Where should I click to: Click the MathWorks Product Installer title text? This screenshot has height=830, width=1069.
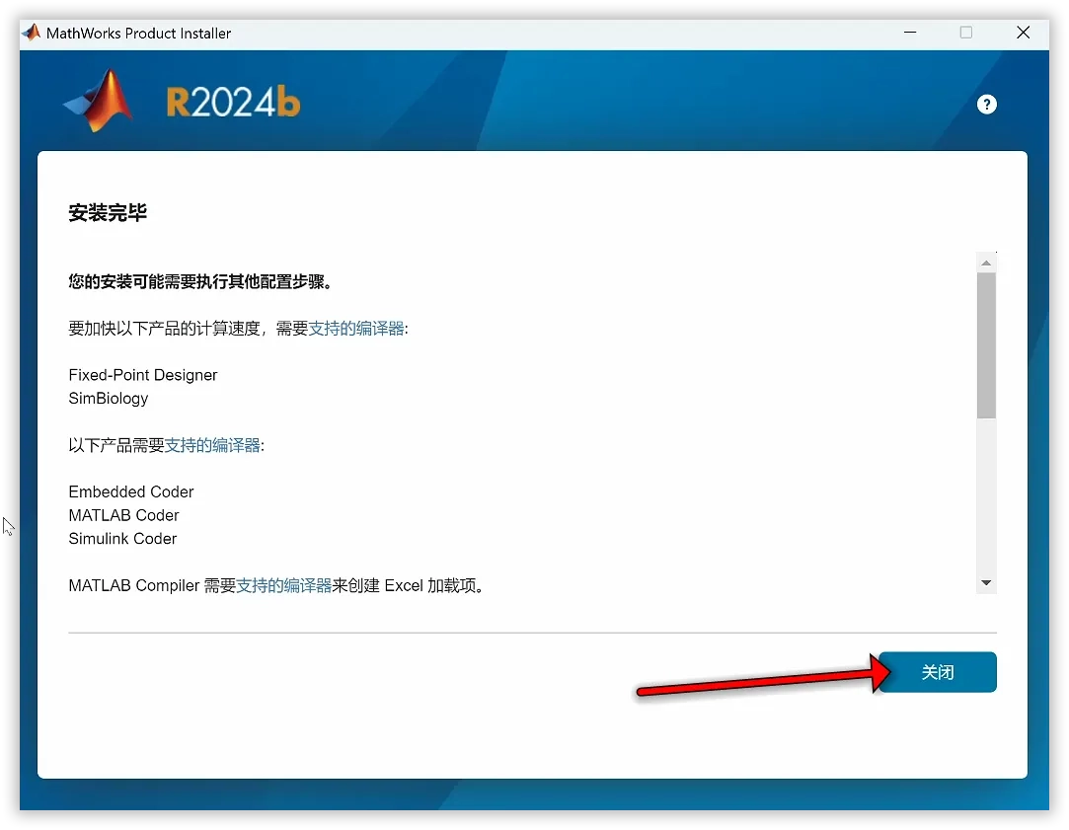(x=138, y=33)
